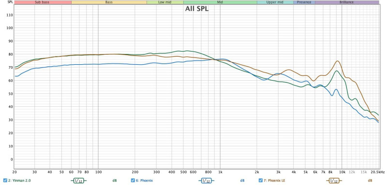Click the green dB readout for Yinman 2.0
This screenshot has width=387, height=185.
115,181
